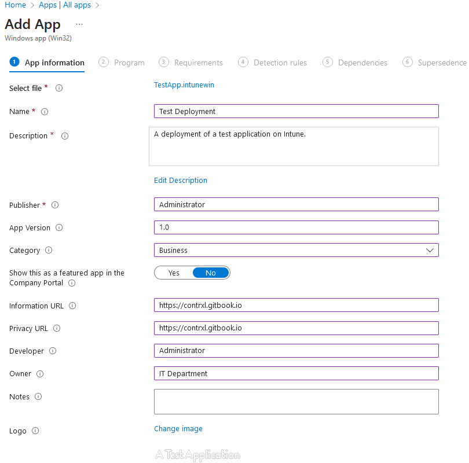
Task: Click the Developer field info icon
Action: pyautogui.click(x=53, y=351)
